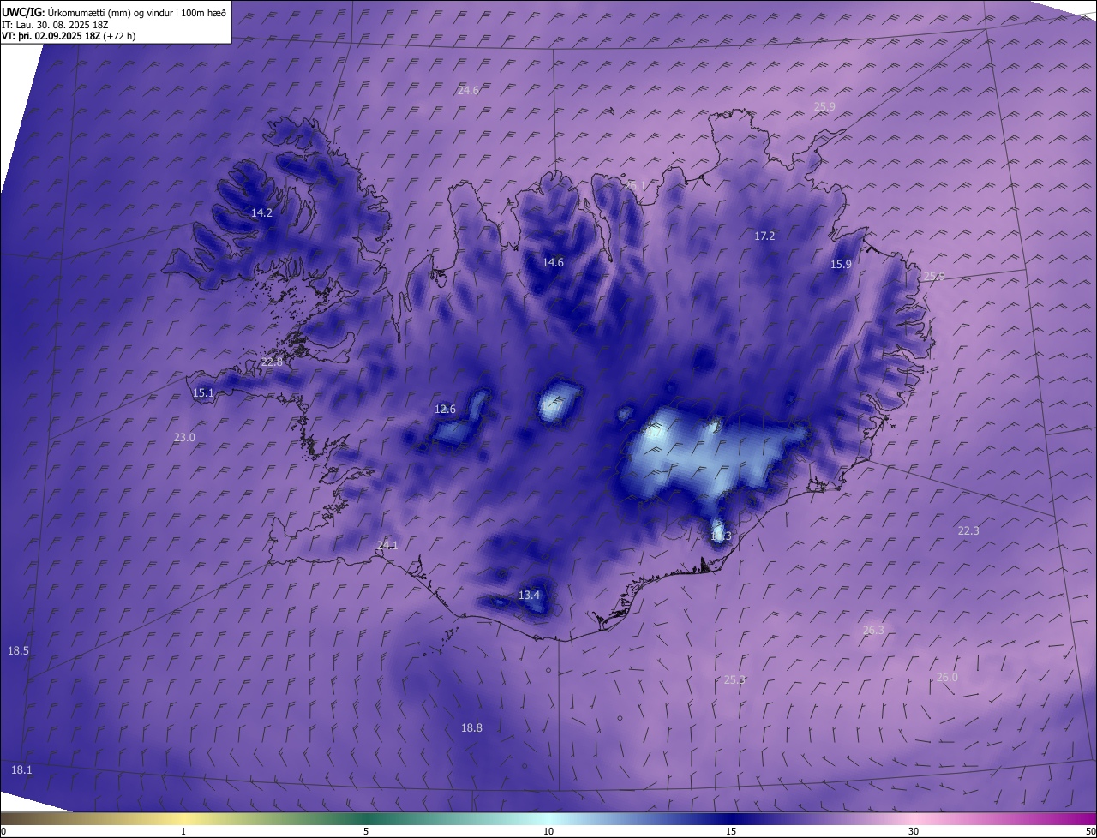Click the color scale tick labeled 10
The height and width of the screenshot is (838, 1097).
point(548,831)
